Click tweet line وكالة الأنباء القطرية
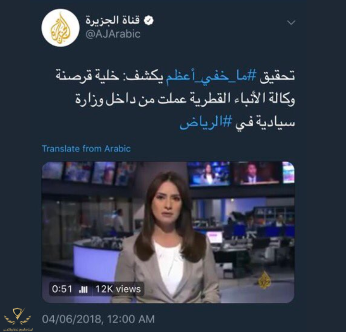The width and height of the screenshot is (346, 332). coord(239,100)
